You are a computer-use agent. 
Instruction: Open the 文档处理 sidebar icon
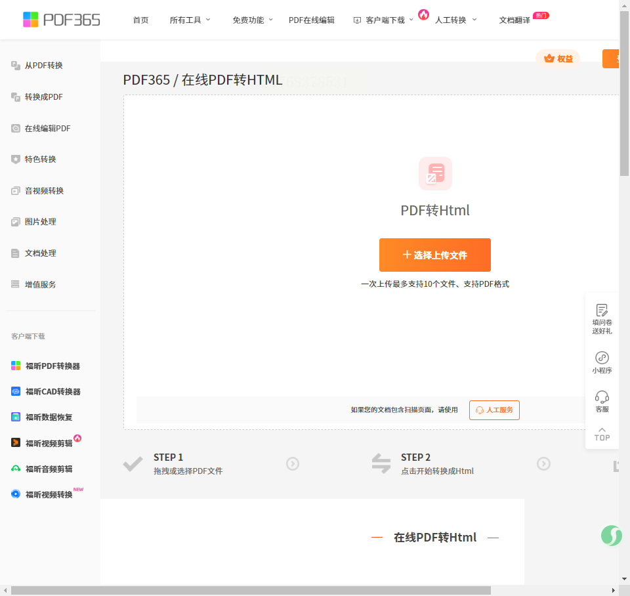(x=16, y=253)
